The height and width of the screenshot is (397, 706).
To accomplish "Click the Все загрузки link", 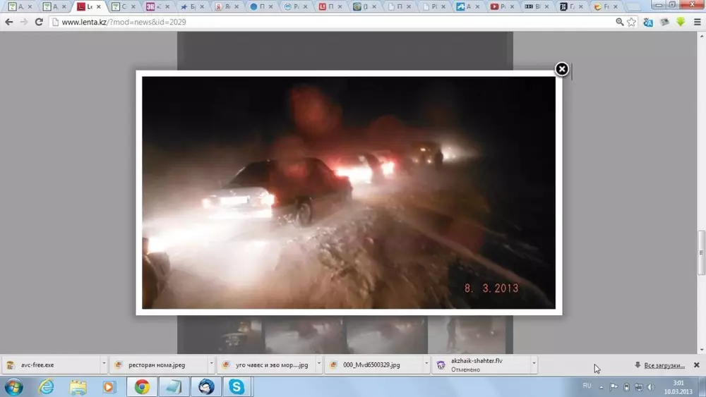I will (x=664, y=365).
